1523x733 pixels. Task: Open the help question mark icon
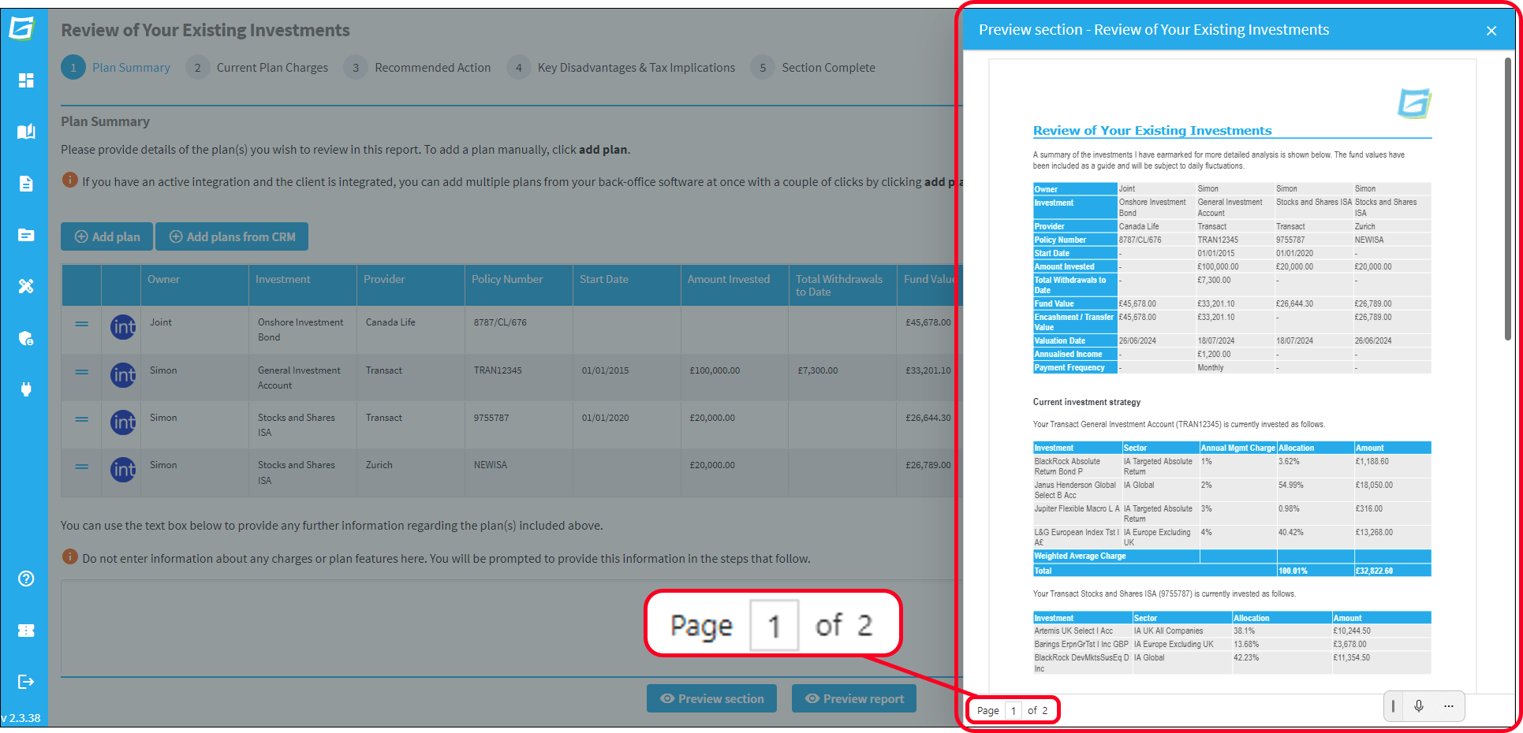[x=26, y=579]
